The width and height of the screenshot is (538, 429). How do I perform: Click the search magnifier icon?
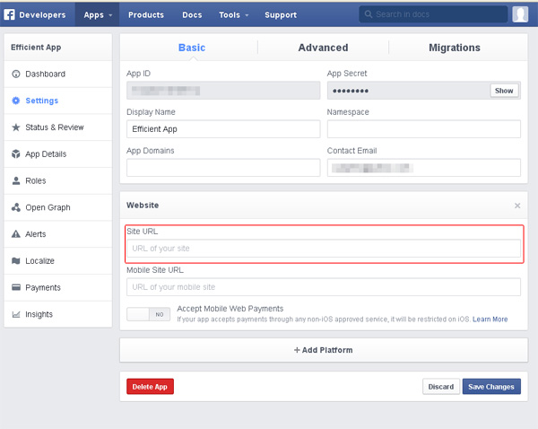coord(369,14)
